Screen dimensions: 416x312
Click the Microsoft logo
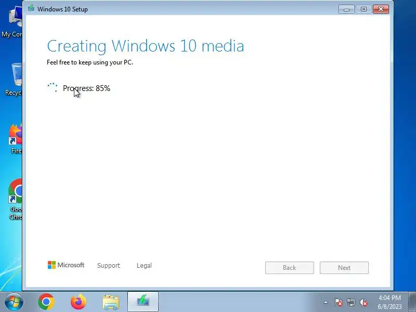click(66, 265)
